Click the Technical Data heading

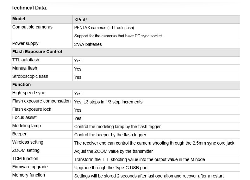pyautogui.click(x=29, y=8)
